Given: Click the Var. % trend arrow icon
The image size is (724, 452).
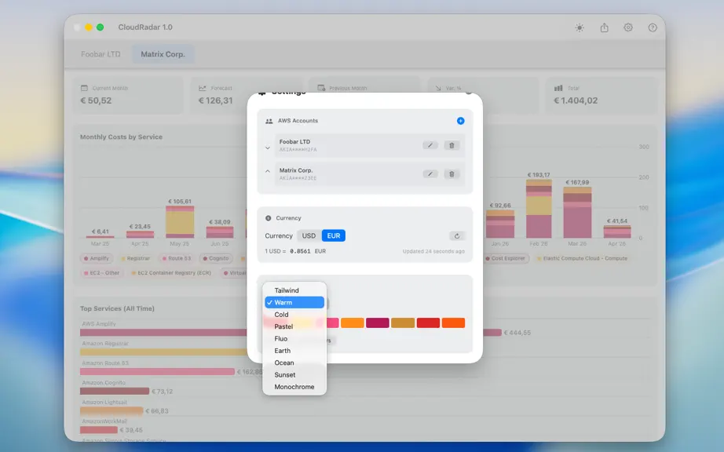Looking at the screenshot, I should (x=438, y=88).
